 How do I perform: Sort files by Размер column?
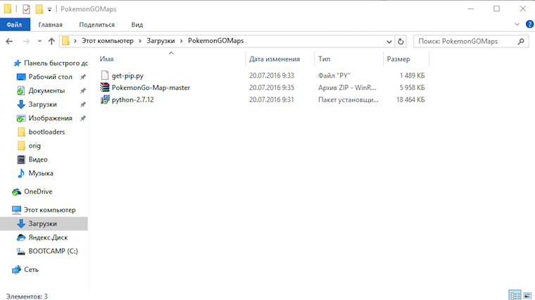point(398,58)
